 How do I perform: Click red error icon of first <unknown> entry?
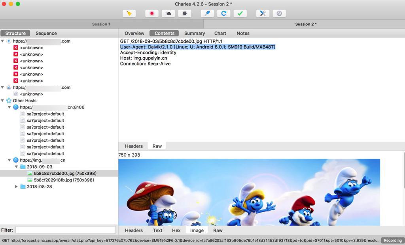[16, 48]
